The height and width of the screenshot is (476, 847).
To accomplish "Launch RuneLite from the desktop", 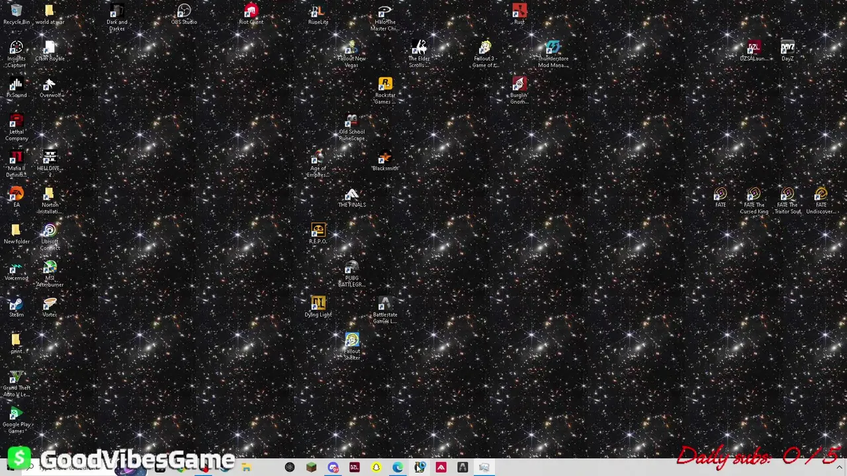I will [318, 14].
